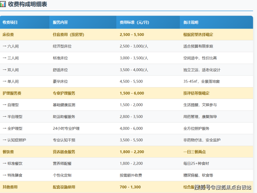Click the 24小时专业护理 service cell
This screenshot has height=193, width=257.
click(x=66, y=128)
